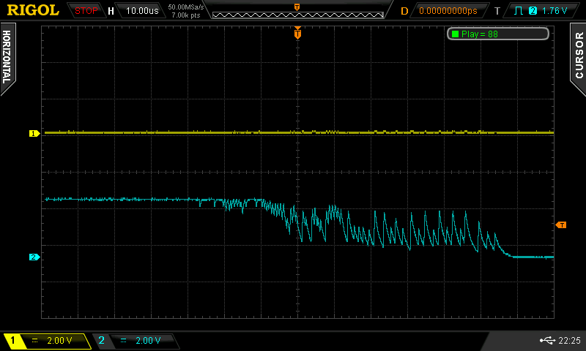Image resolution: width=586 pixels, height=351 pixels.
Task: Select the channel 1 label at bottom
Action: click(12, 340)
